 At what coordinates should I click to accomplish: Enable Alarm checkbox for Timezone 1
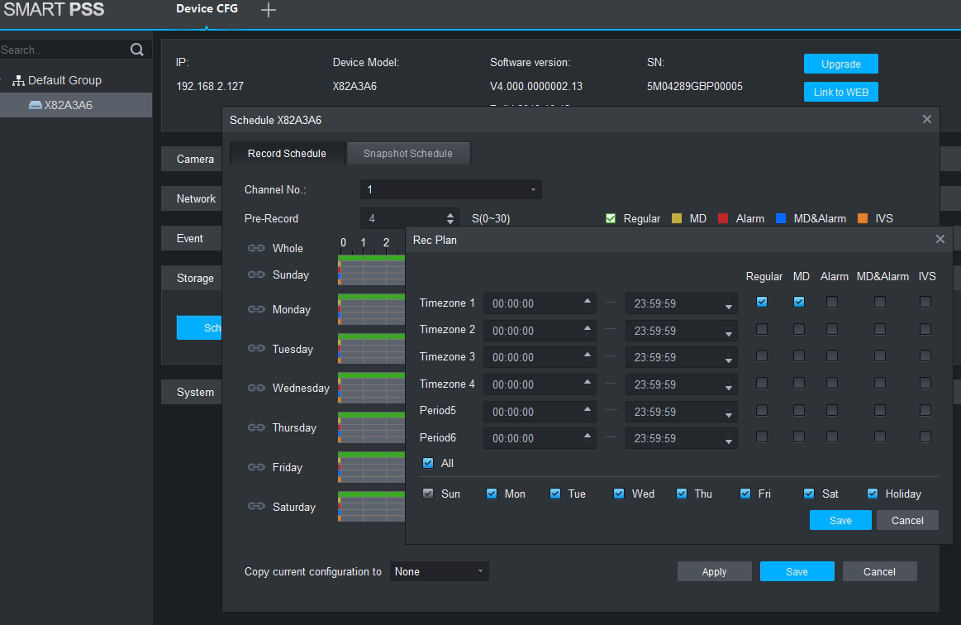pos(832,302)
